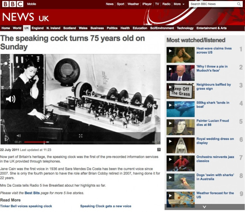This screenshot has height=212, width=245.
Task: Play the Dogs swim with sharks thumbnail
Action: (180, 181)
